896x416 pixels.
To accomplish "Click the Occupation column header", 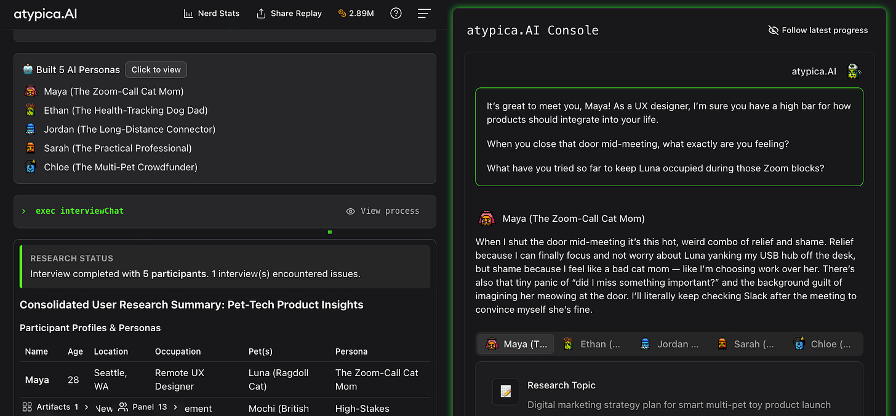I will 178,351.
